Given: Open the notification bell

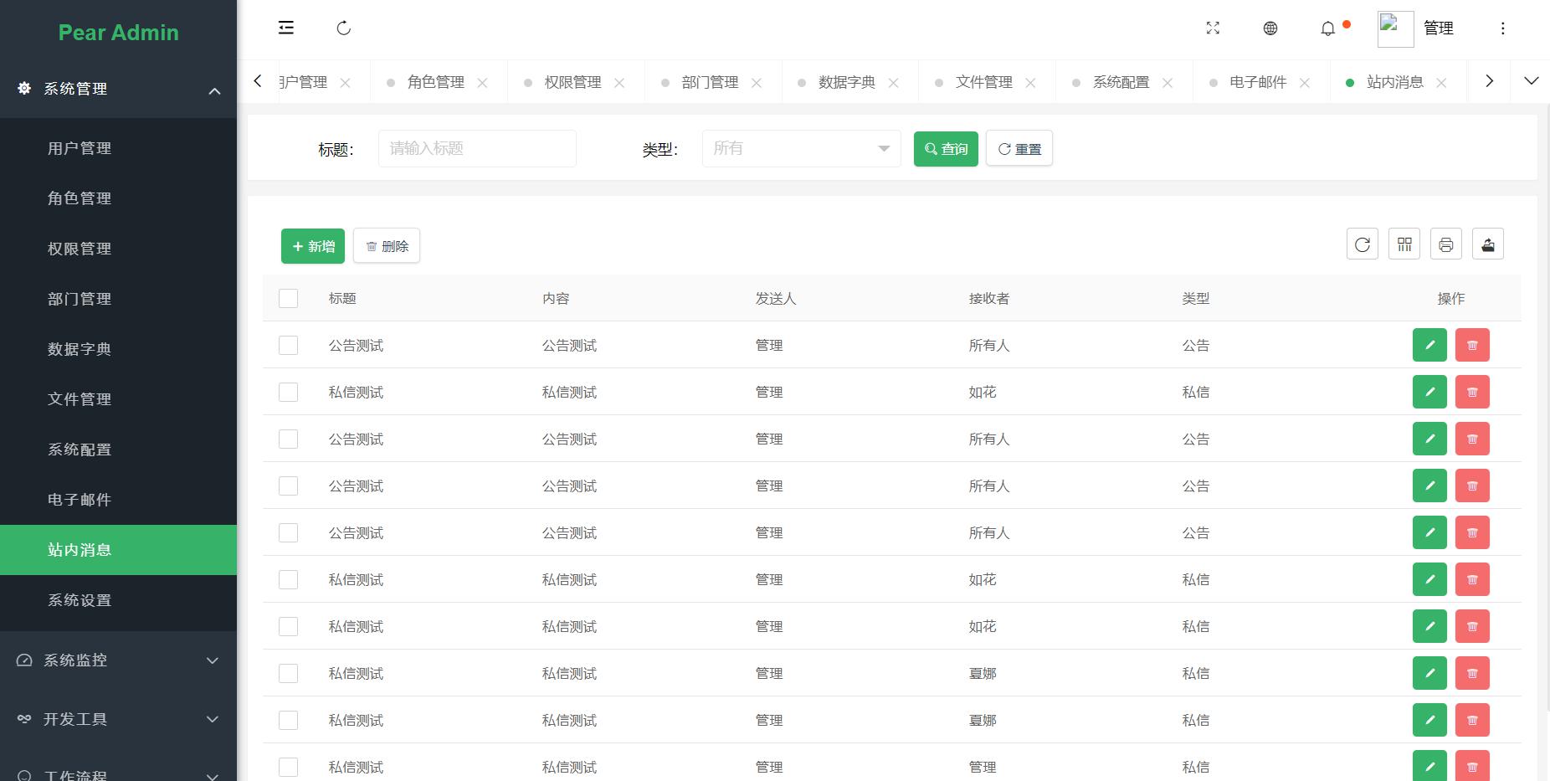Looking at the screenshot, I should [x=1328, y=28].
